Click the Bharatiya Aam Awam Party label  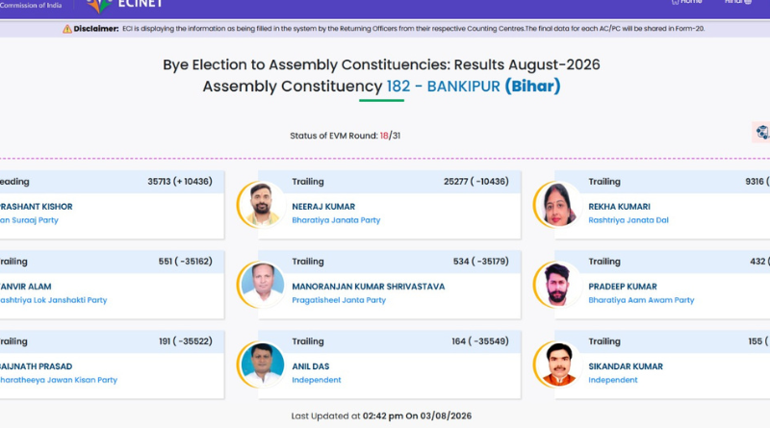(x=641, y=300)
